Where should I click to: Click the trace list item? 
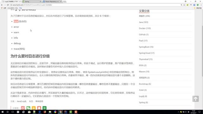(x=19, y=49)
